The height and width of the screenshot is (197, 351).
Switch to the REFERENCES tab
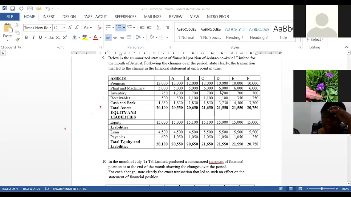(125, 17)
